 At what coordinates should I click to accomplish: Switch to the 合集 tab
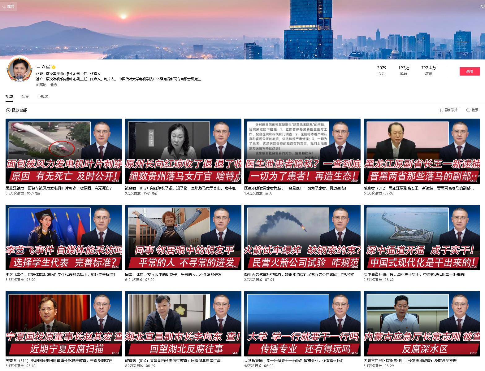(25, 97)
